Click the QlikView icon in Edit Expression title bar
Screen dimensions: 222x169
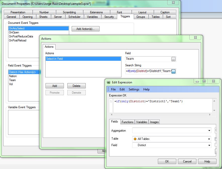point(109,82)
